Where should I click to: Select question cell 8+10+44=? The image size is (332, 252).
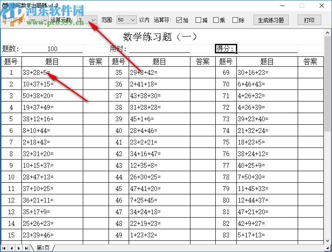[52, 130]
